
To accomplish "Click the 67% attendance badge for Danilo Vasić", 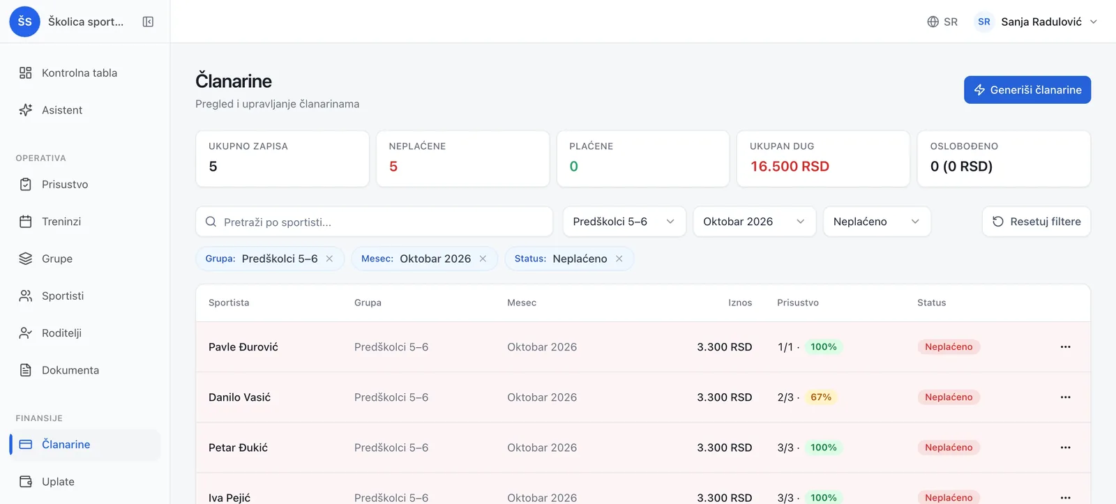I will (821, 397).
